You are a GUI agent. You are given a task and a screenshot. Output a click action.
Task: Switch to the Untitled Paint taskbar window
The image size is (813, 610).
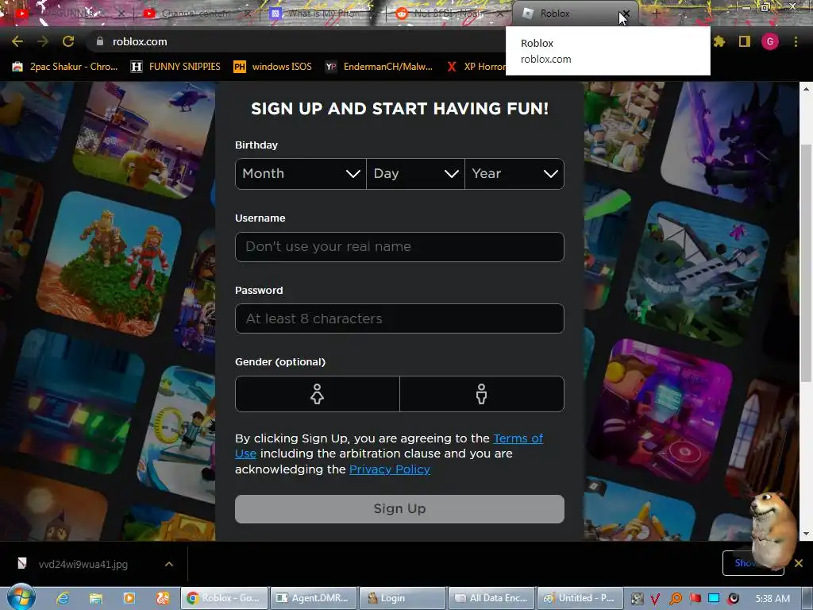pos(580,598)
